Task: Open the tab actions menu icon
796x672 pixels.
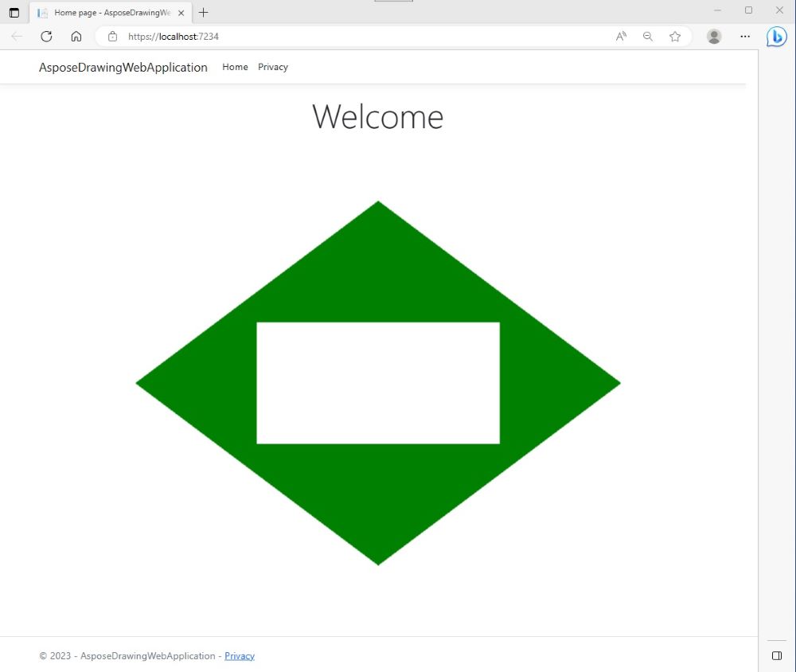Action: click(14, 13)
